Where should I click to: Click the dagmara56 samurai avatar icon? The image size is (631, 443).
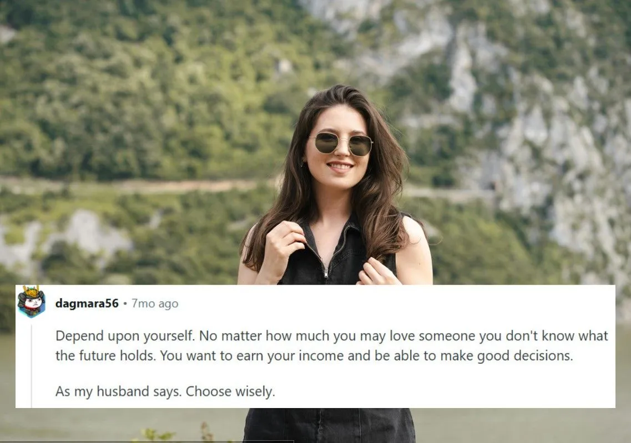(x=31, y=301)
